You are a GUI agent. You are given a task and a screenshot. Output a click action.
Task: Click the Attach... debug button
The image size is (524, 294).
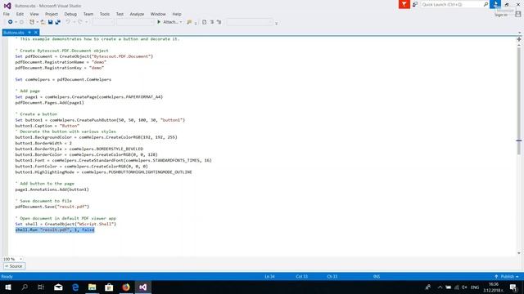point(170,22)
